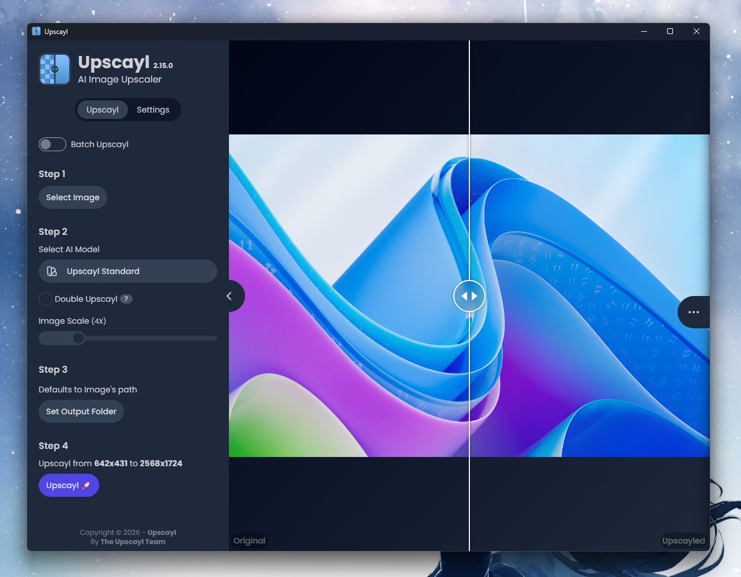
Task: Click the upscaled image preview area
Action: click(x=589, y=296)
